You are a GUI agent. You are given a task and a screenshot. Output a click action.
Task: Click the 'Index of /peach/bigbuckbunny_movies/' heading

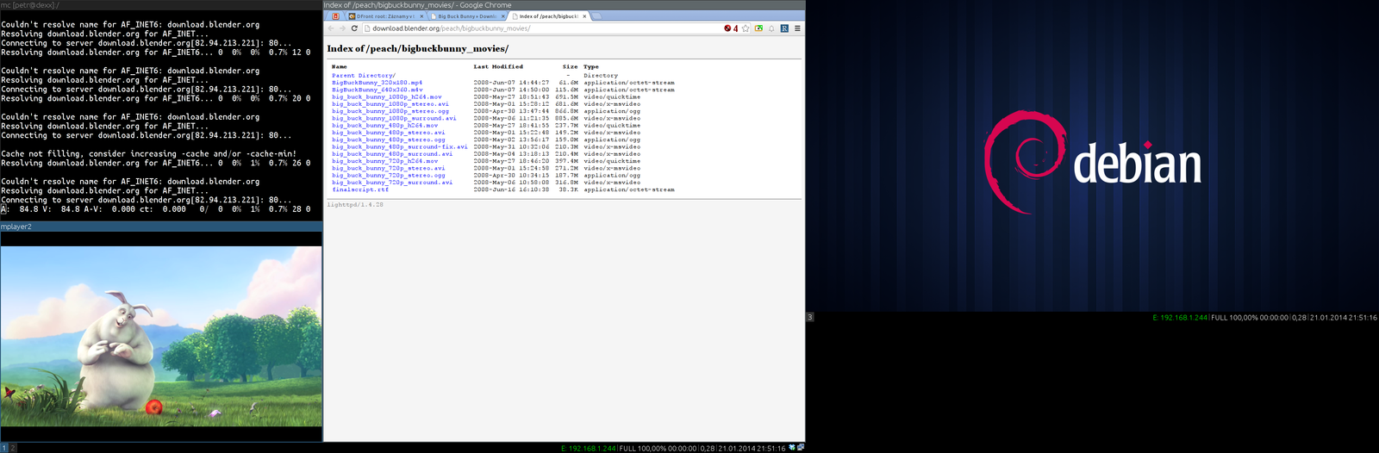[417, 49]
